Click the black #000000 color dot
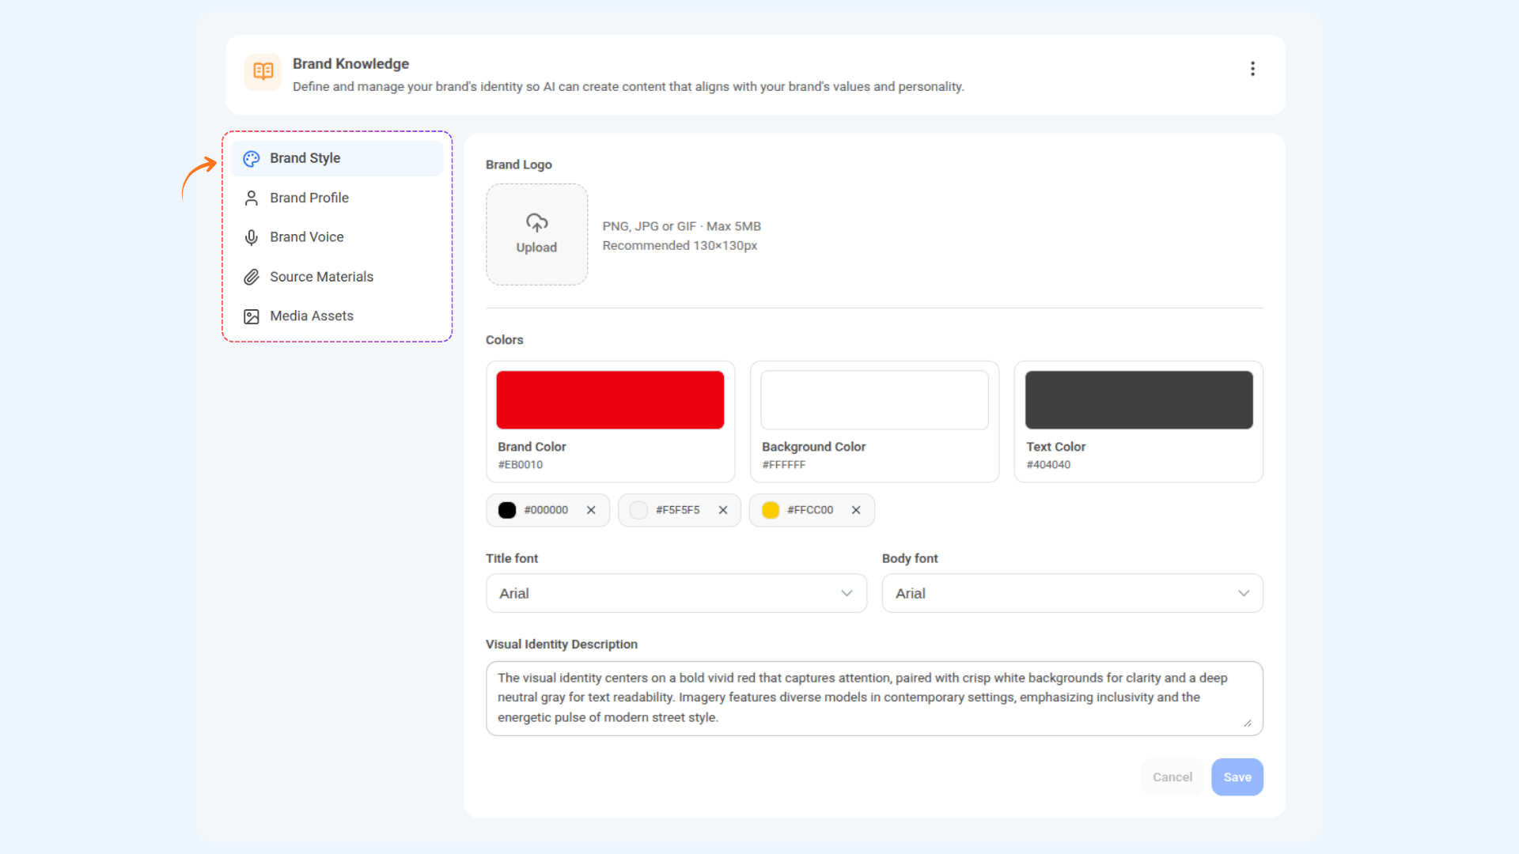1519x854 pixels. click(x=507, y=510)
